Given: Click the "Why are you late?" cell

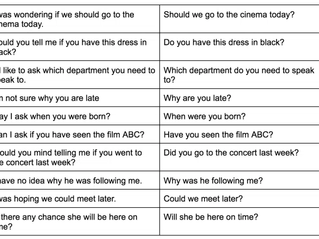Looking at the screenshot, I should (x=197, y=98).
